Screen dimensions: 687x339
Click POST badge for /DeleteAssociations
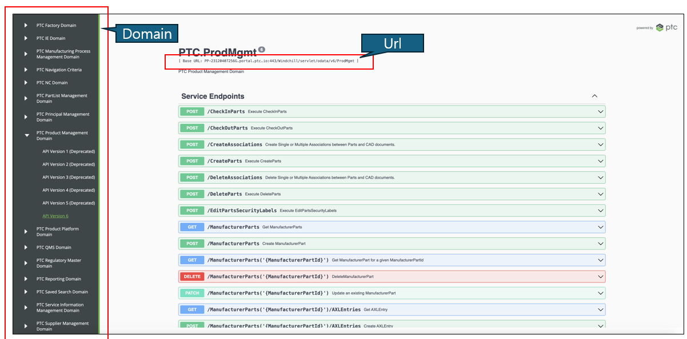192,177
